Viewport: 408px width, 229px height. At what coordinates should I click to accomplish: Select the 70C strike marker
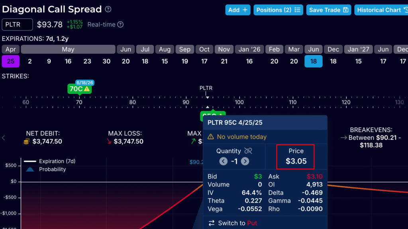pos(79,89)
